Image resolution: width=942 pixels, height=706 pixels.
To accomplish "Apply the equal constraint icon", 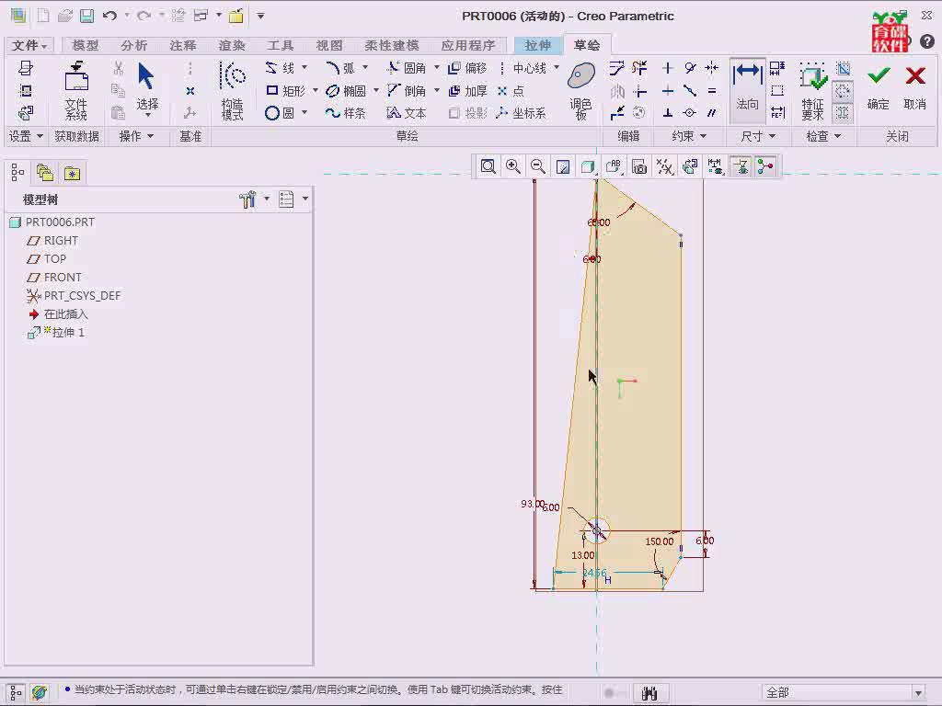I will pyautogui.click(x=712, y=91).
